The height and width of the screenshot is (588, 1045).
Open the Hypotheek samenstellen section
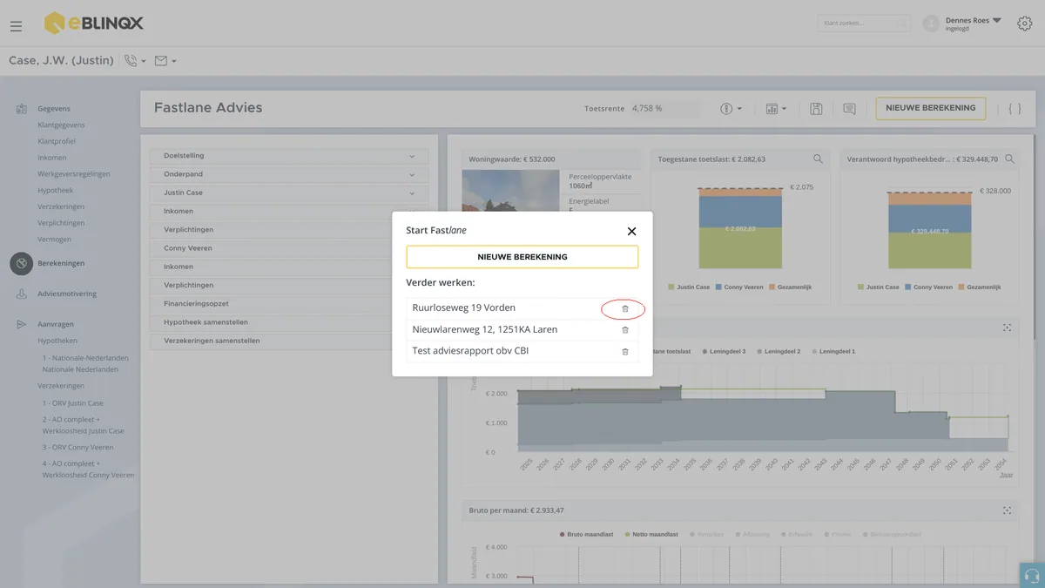click(x=289, y=322)
